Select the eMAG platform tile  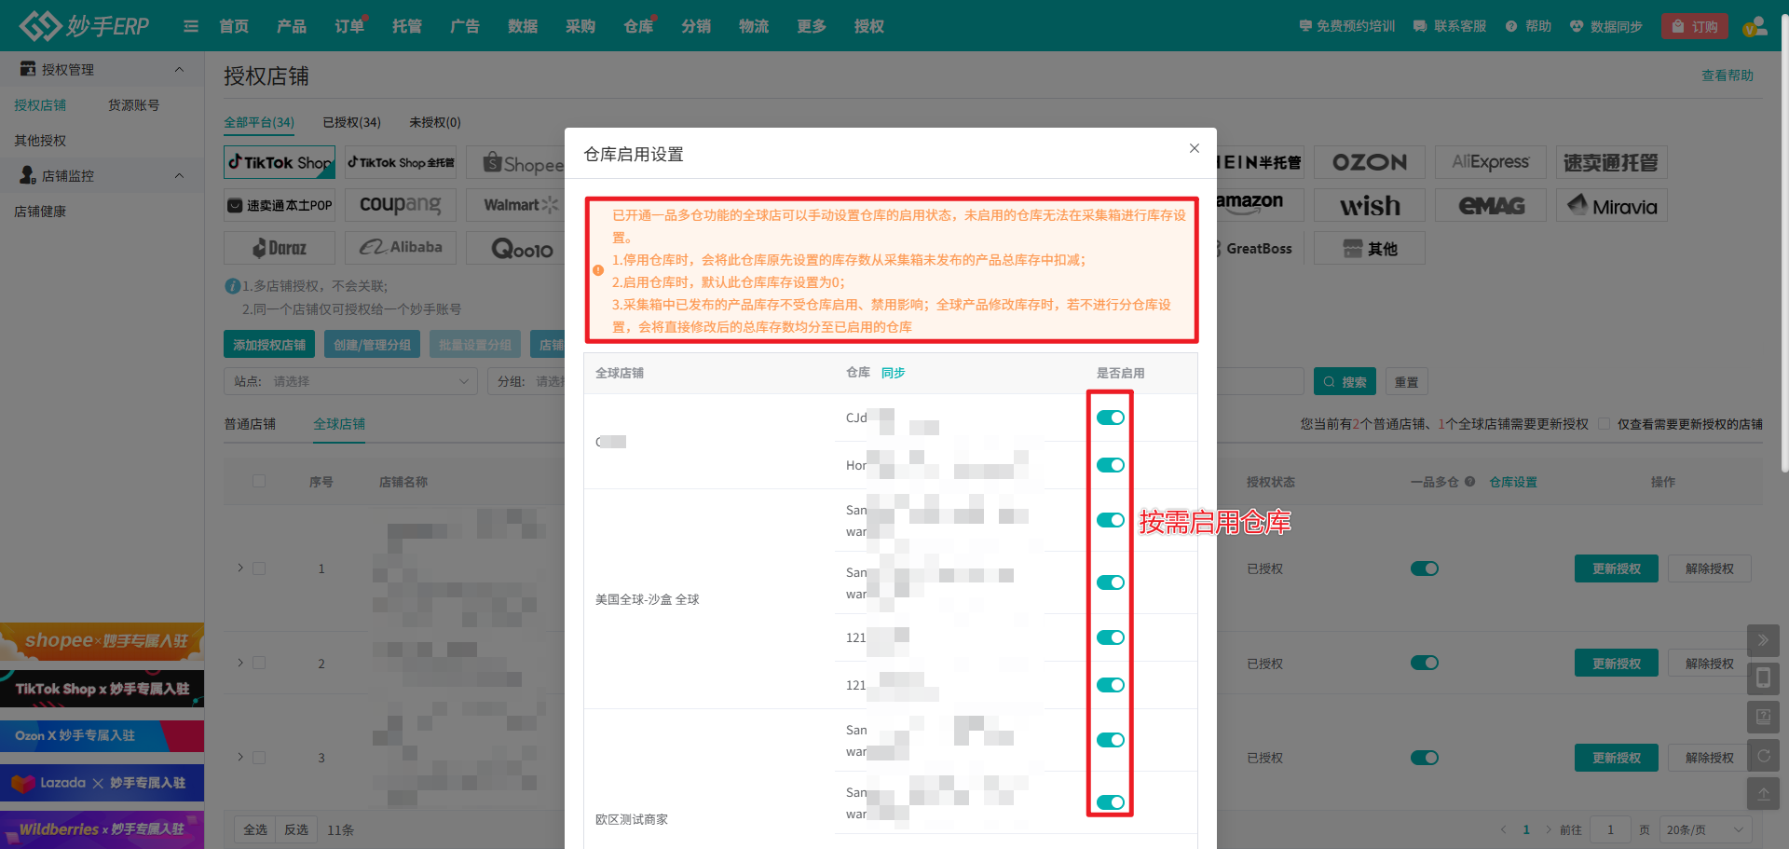point(1491,205)
